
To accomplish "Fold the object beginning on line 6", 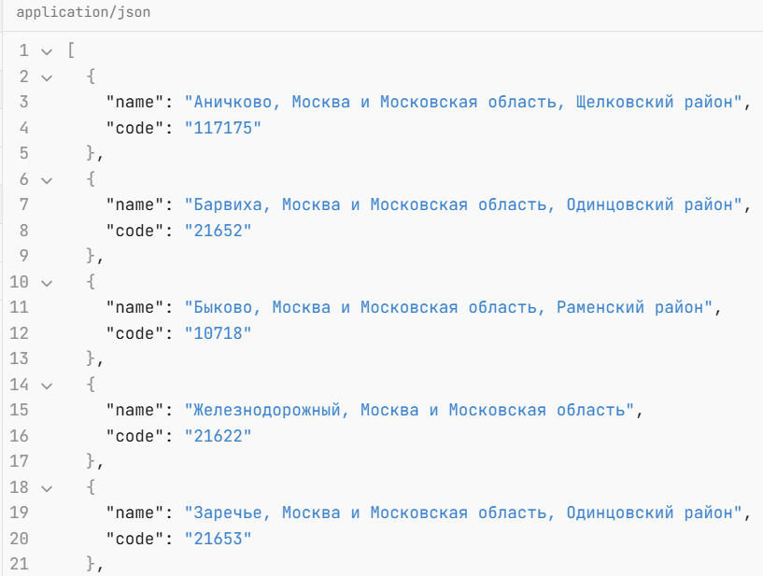I will pos(47,179).
